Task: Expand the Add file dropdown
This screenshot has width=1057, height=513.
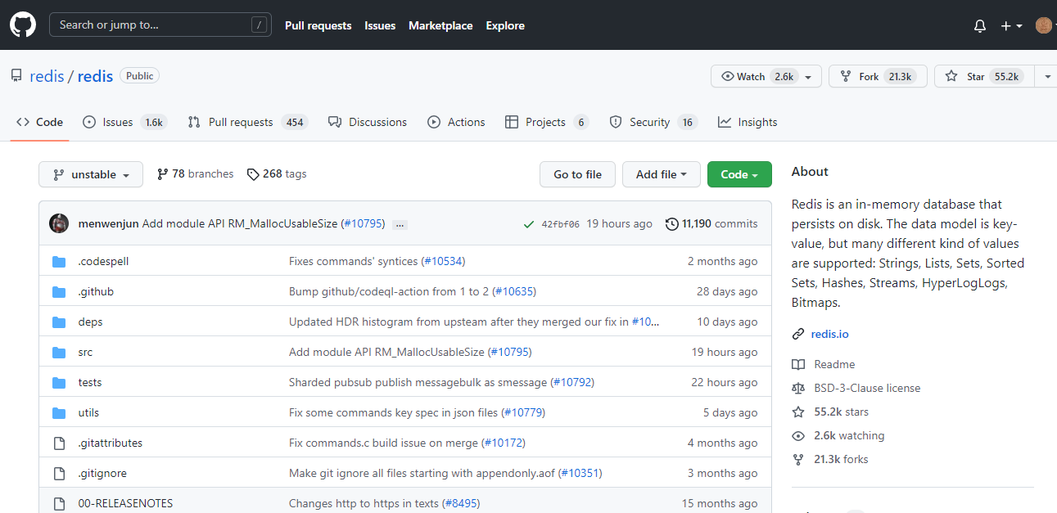Action: (662, 174)
